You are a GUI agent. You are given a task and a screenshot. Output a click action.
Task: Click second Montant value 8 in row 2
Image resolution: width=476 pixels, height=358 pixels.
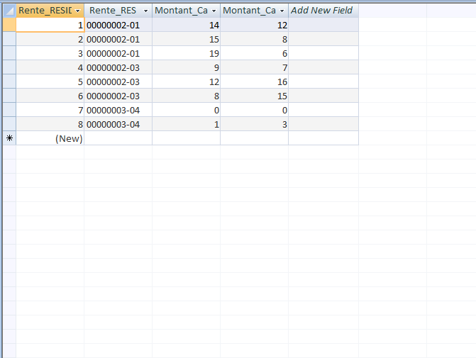click(x=255, y=39)
